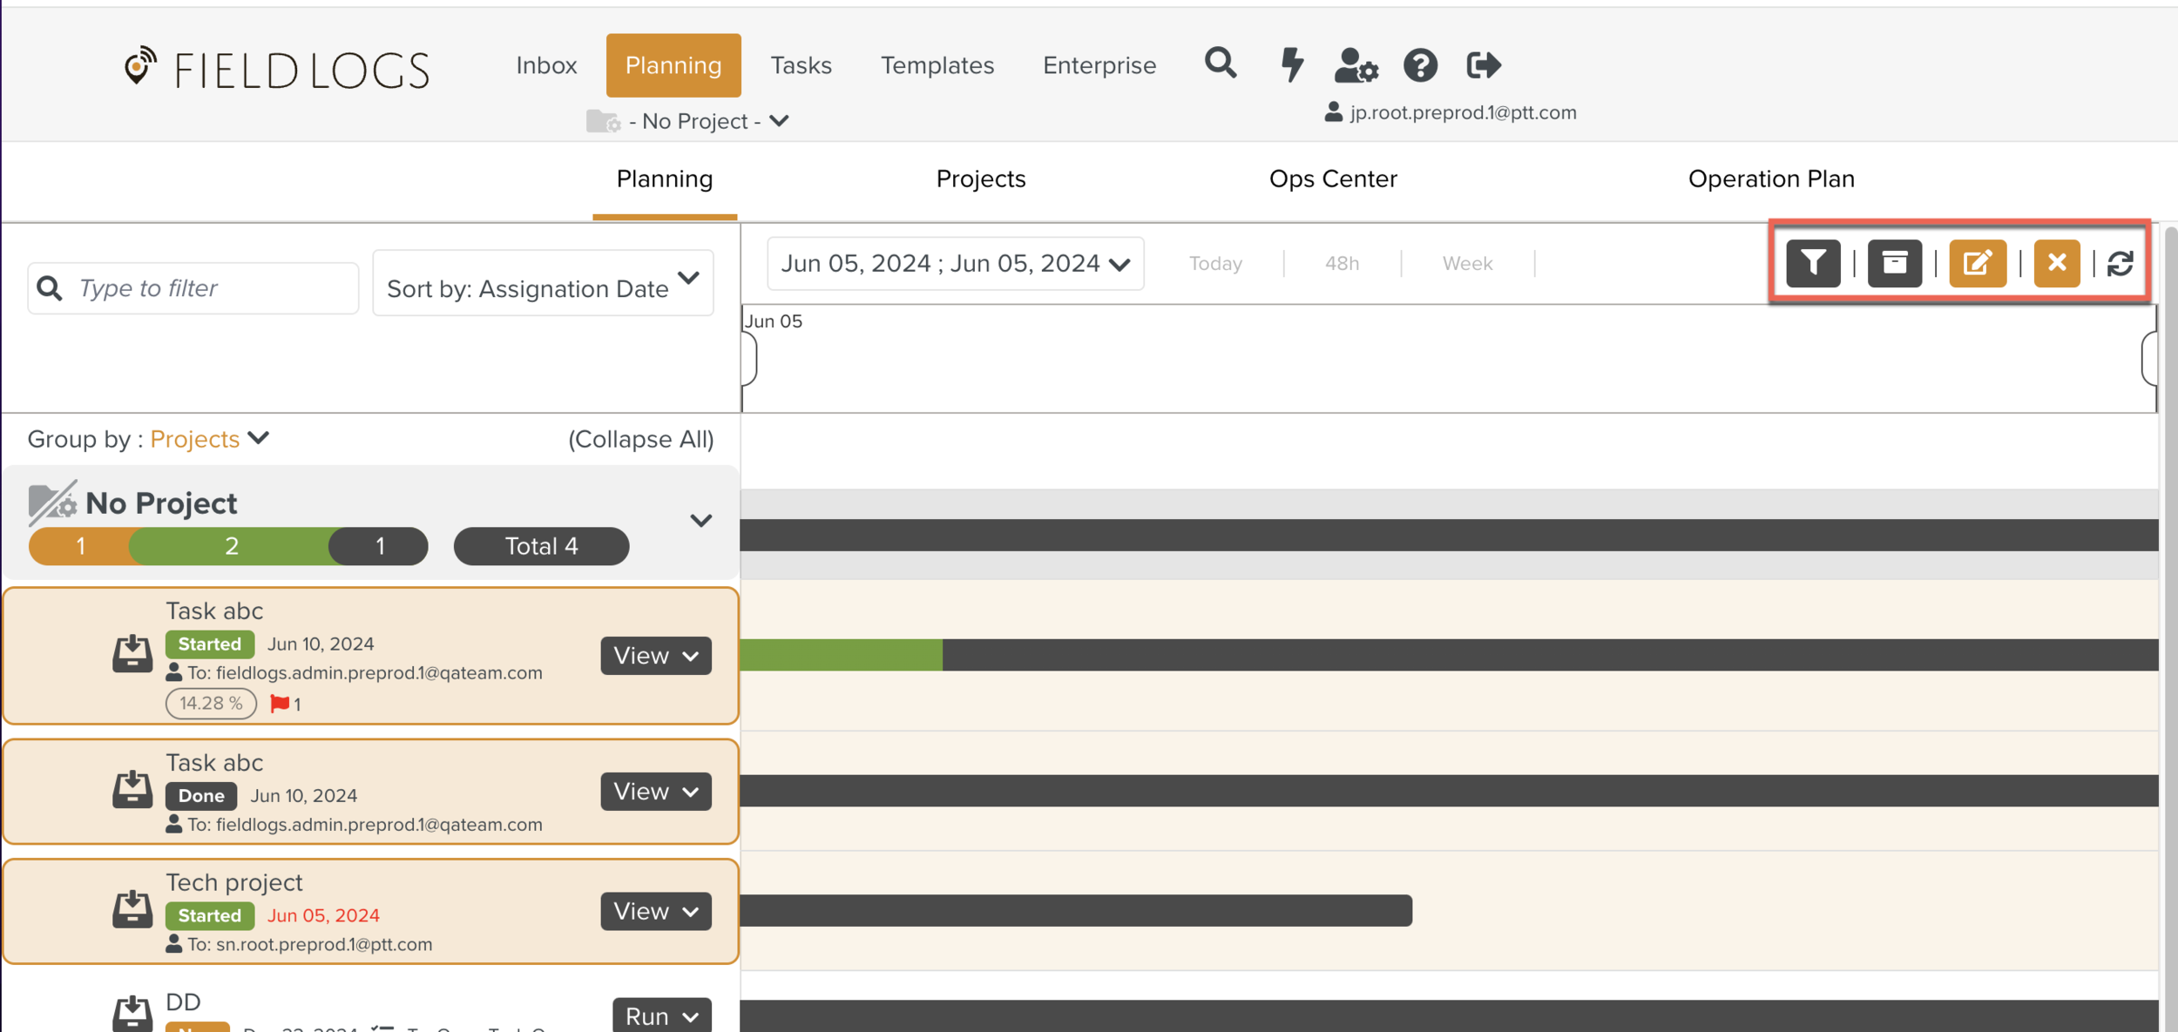Open search via magnifier in top bar
The image size is (2178, 1032).
tap(1220, 64)
